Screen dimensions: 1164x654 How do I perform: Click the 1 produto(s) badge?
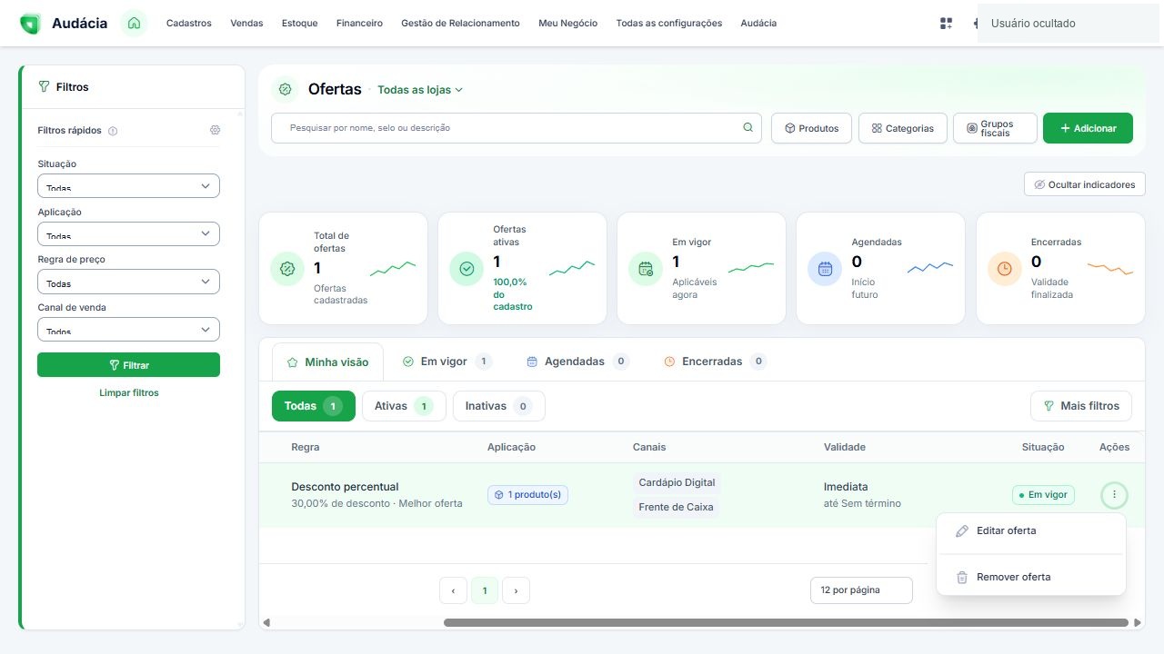coord(527,495)
